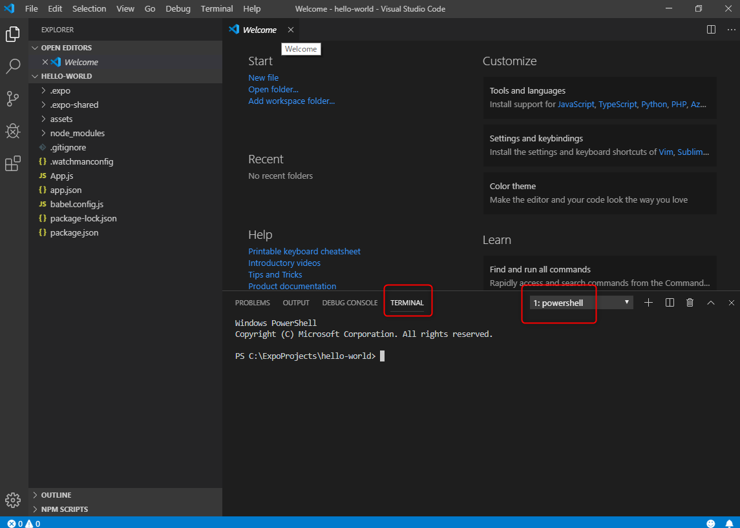Click Add workspace folder... link

291,101
